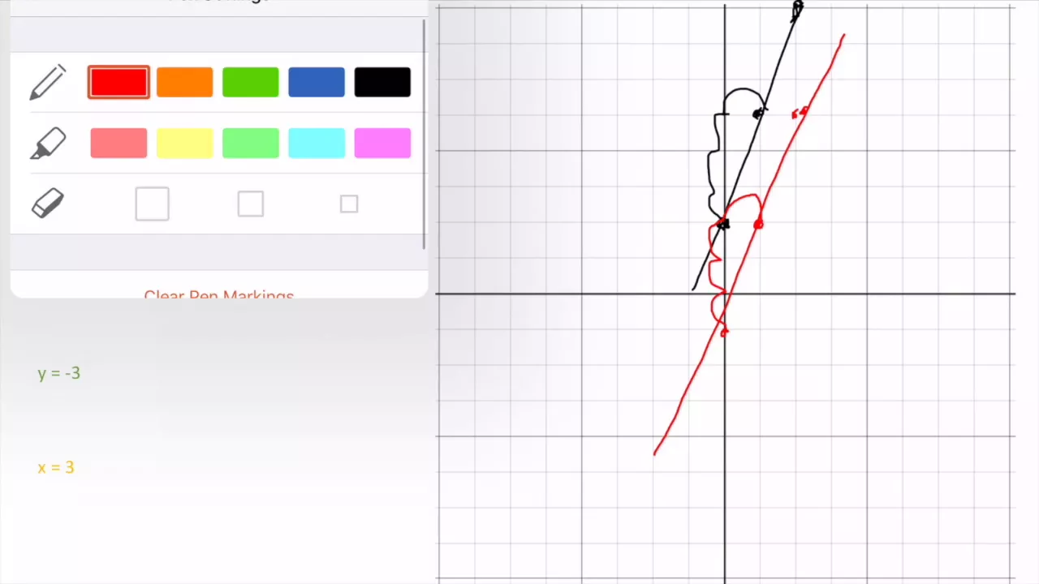1039x584 pixels.
Task: Choose the blue pen color
Action: (317, 83)
